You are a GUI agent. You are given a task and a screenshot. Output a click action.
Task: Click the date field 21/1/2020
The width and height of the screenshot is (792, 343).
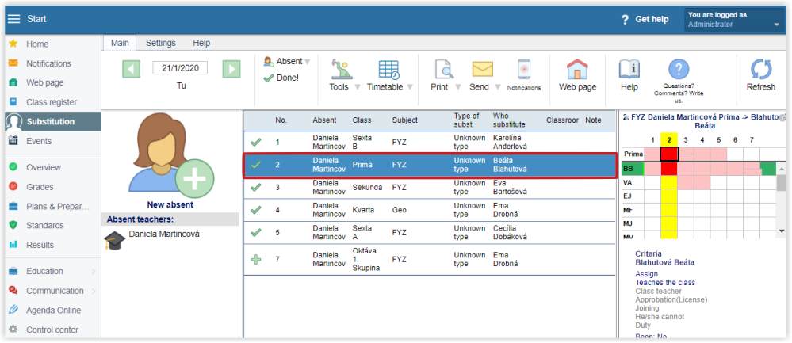(x=180, y=67)
